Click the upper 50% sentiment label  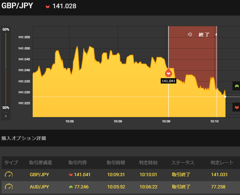6,29
